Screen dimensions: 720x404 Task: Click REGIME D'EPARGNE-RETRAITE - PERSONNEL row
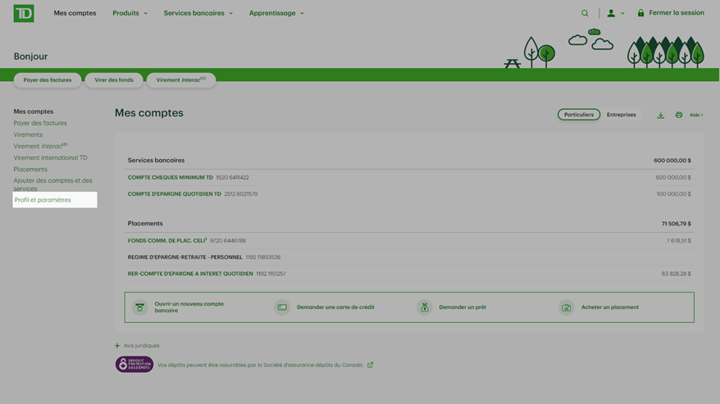coord(409,257)
